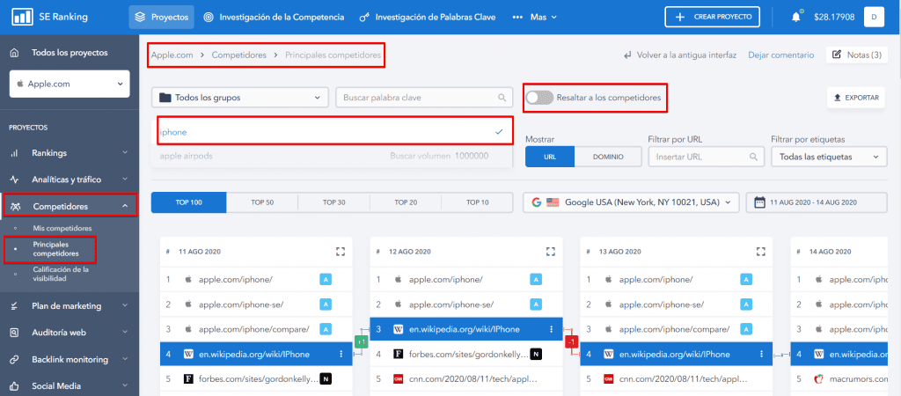
Task: Click the home icon beside Todos los proyectos
Action: [15, 52]
